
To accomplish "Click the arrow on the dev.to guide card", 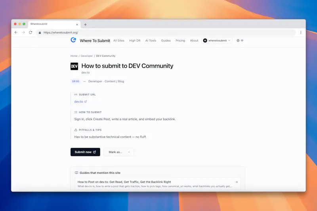I will click(x=237, y=182).
